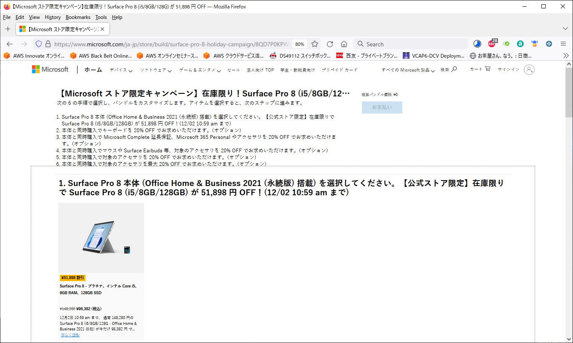Viewport: 573px width, 343px height.
Task: Open the History menu
Action: [x=53, y=17]
